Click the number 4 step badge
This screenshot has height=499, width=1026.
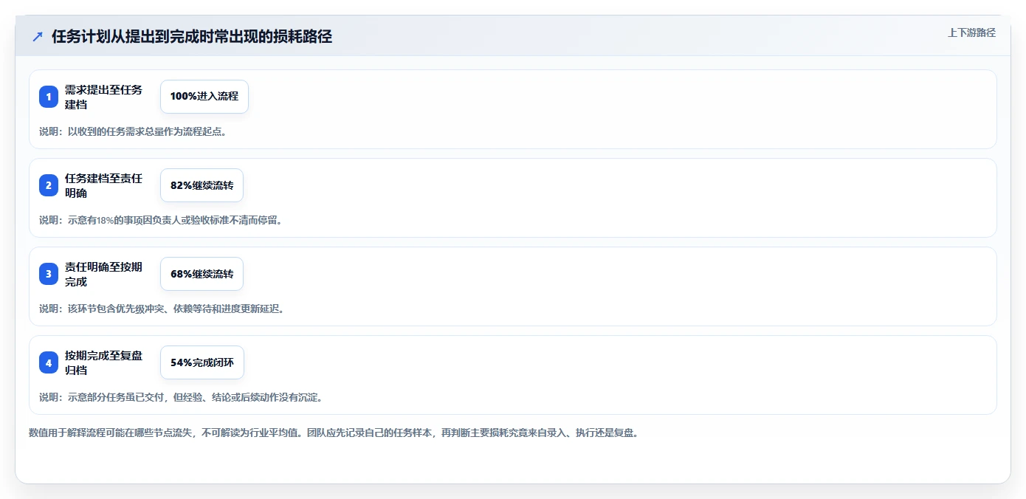click(49, 362)
